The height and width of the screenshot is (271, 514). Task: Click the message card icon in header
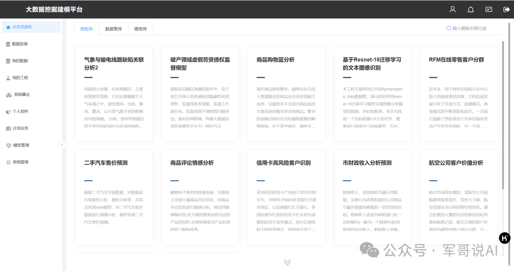click(488, 9)
